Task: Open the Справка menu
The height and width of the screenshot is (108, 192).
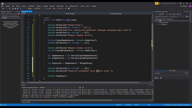Action: [x=94, y=6]
